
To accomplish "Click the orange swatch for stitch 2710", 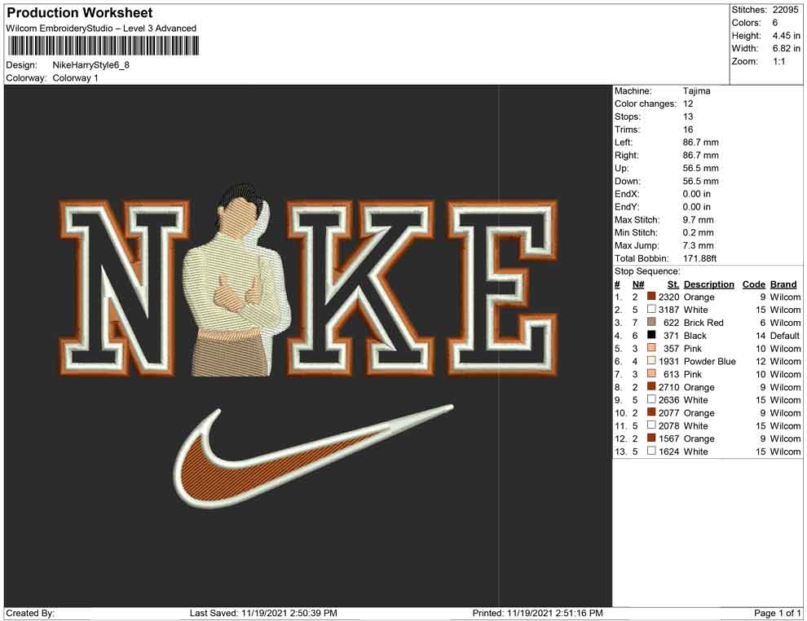I will coord(651,386).
